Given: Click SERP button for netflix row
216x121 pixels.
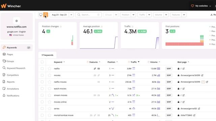Looking at the screenshot, I should click(x=169, y=69).
